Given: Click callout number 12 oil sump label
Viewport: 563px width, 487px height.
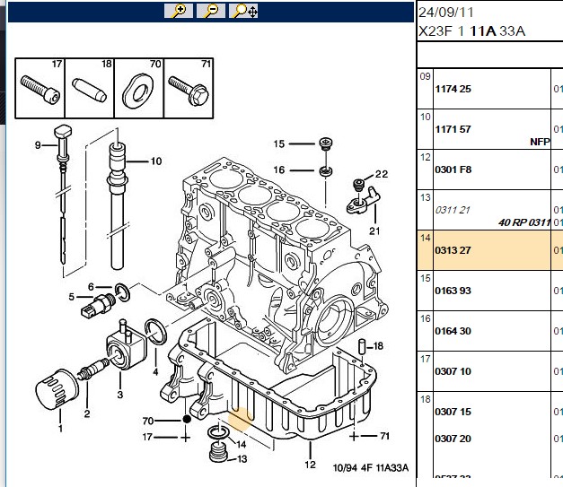Looking at the screenshot, I should click(x=310, y=465).
